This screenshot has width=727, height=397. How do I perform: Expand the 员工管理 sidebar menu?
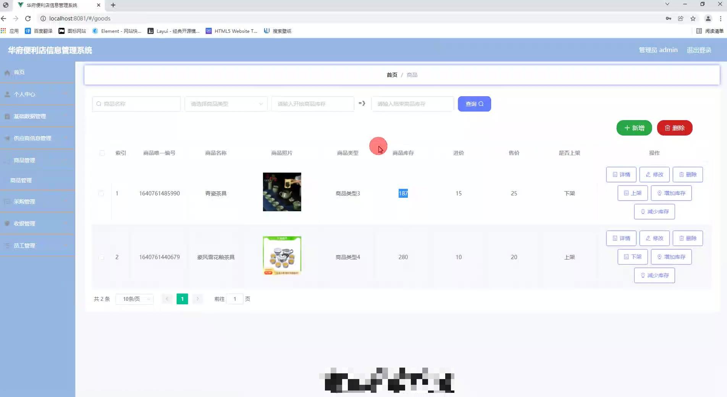(37, 245)
